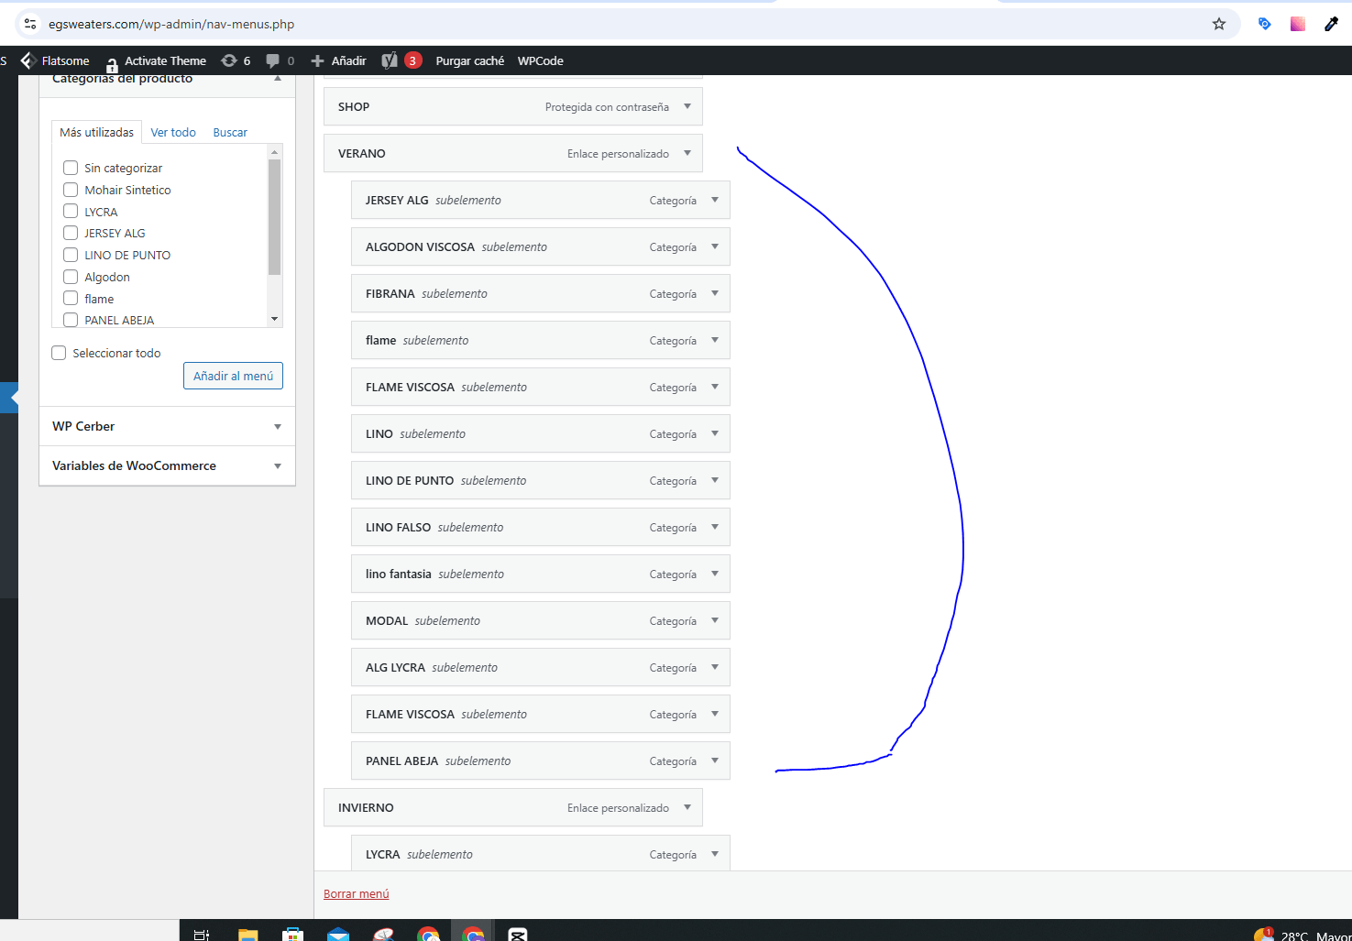The height and width of the screenshot is (941, 1352).
Task: Expand the LINO DE PUNTO item arrow
Action: pos(715,480)
